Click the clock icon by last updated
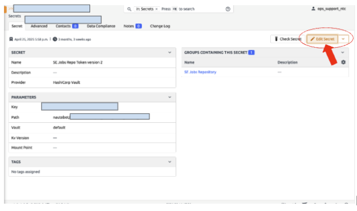Image resolution: width=357 pixels, height=211 pixels. [55, 39]
